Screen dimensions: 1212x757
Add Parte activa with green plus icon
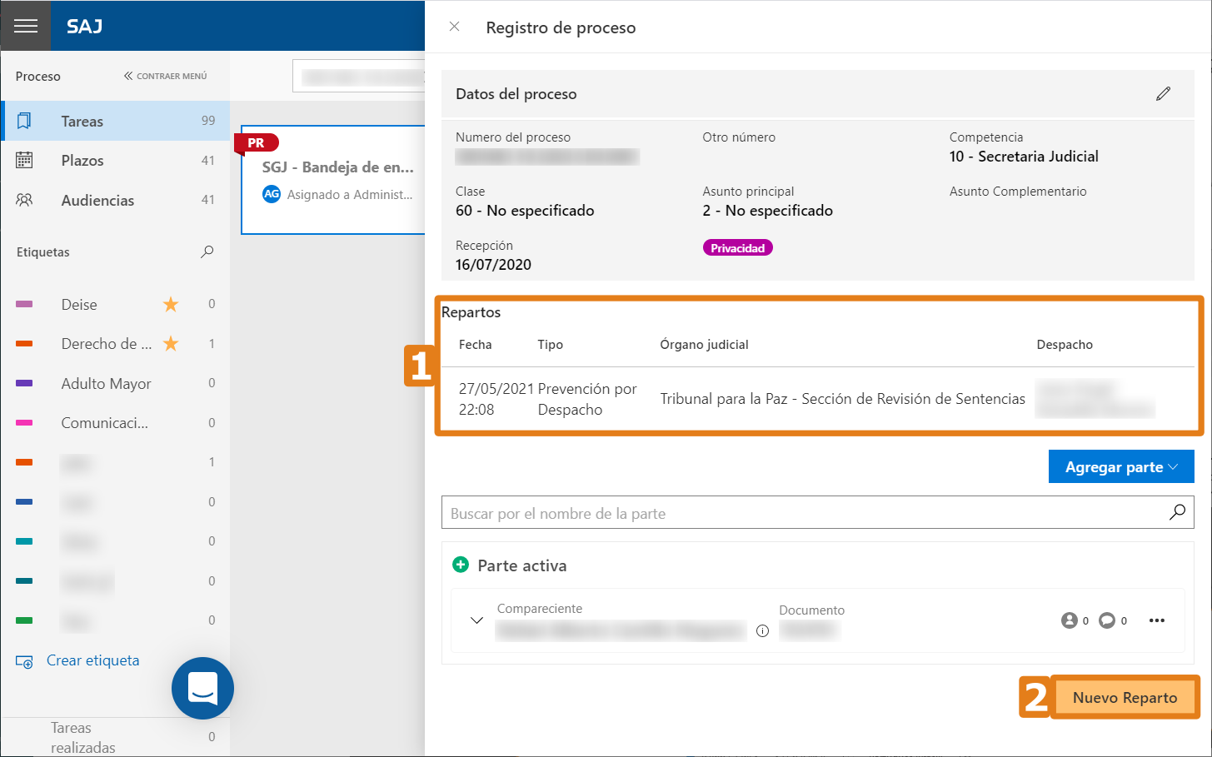(x=461, y=565)
